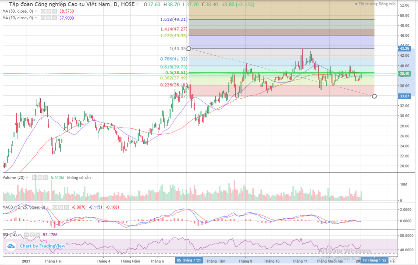Hide the MA 50 line with eye icon
The width and height of the screenshot is (418, 265).
coord(43,11)
